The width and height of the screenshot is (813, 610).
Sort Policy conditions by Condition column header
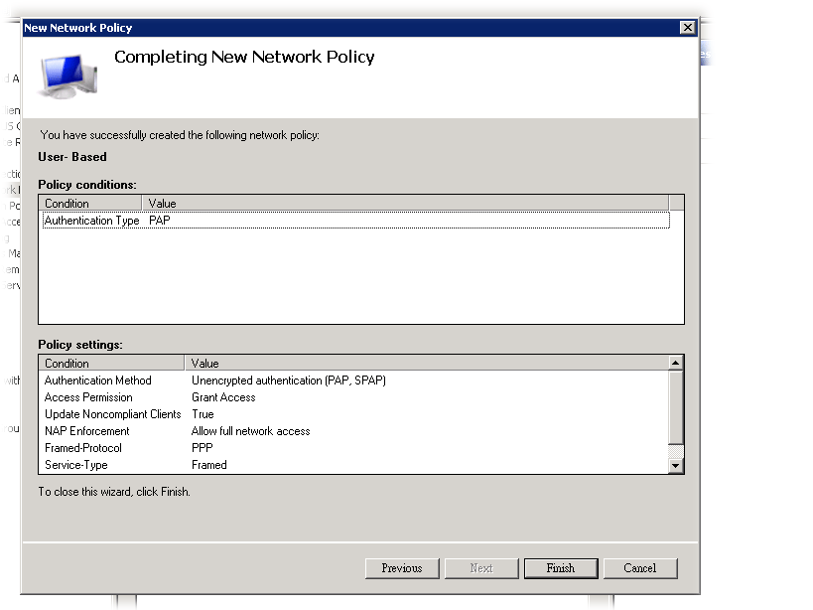pos(91,204)
